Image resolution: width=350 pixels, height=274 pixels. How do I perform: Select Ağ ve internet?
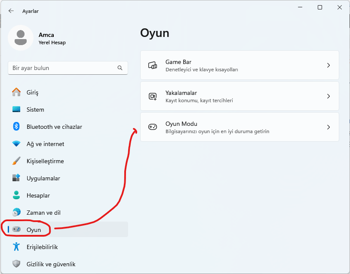(68, 143)
